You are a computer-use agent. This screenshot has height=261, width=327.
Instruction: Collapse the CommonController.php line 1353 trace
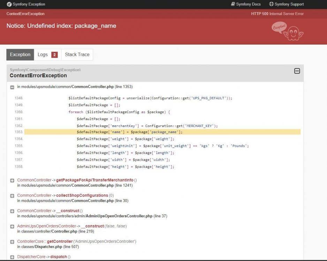click(x=12, y=87)
